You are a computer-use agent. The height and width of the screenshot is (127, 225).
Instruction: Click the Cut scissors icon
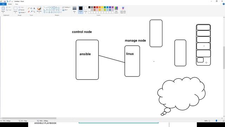click(x=7, y=7)
